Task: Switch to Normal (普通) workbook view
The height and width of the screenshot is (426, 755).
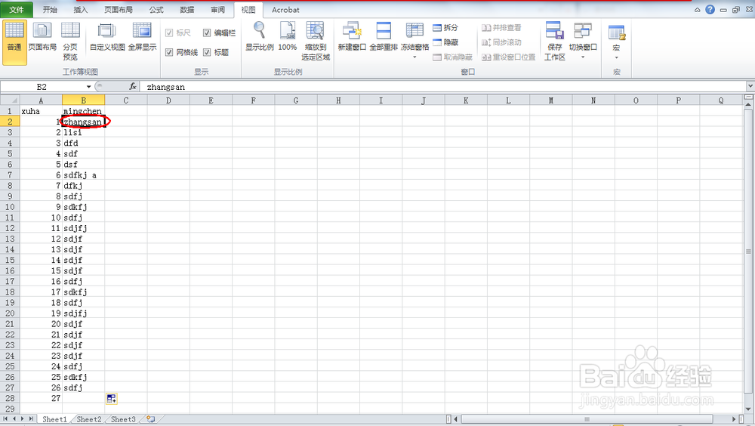Action: click(14, 42)
